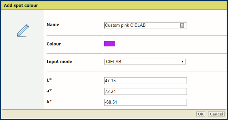
Task: Select the L* value field showing 47.15
Action: point(146,81)
